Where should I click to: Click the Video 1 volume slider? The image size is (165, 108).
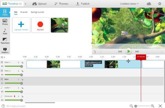click(14, 66)
